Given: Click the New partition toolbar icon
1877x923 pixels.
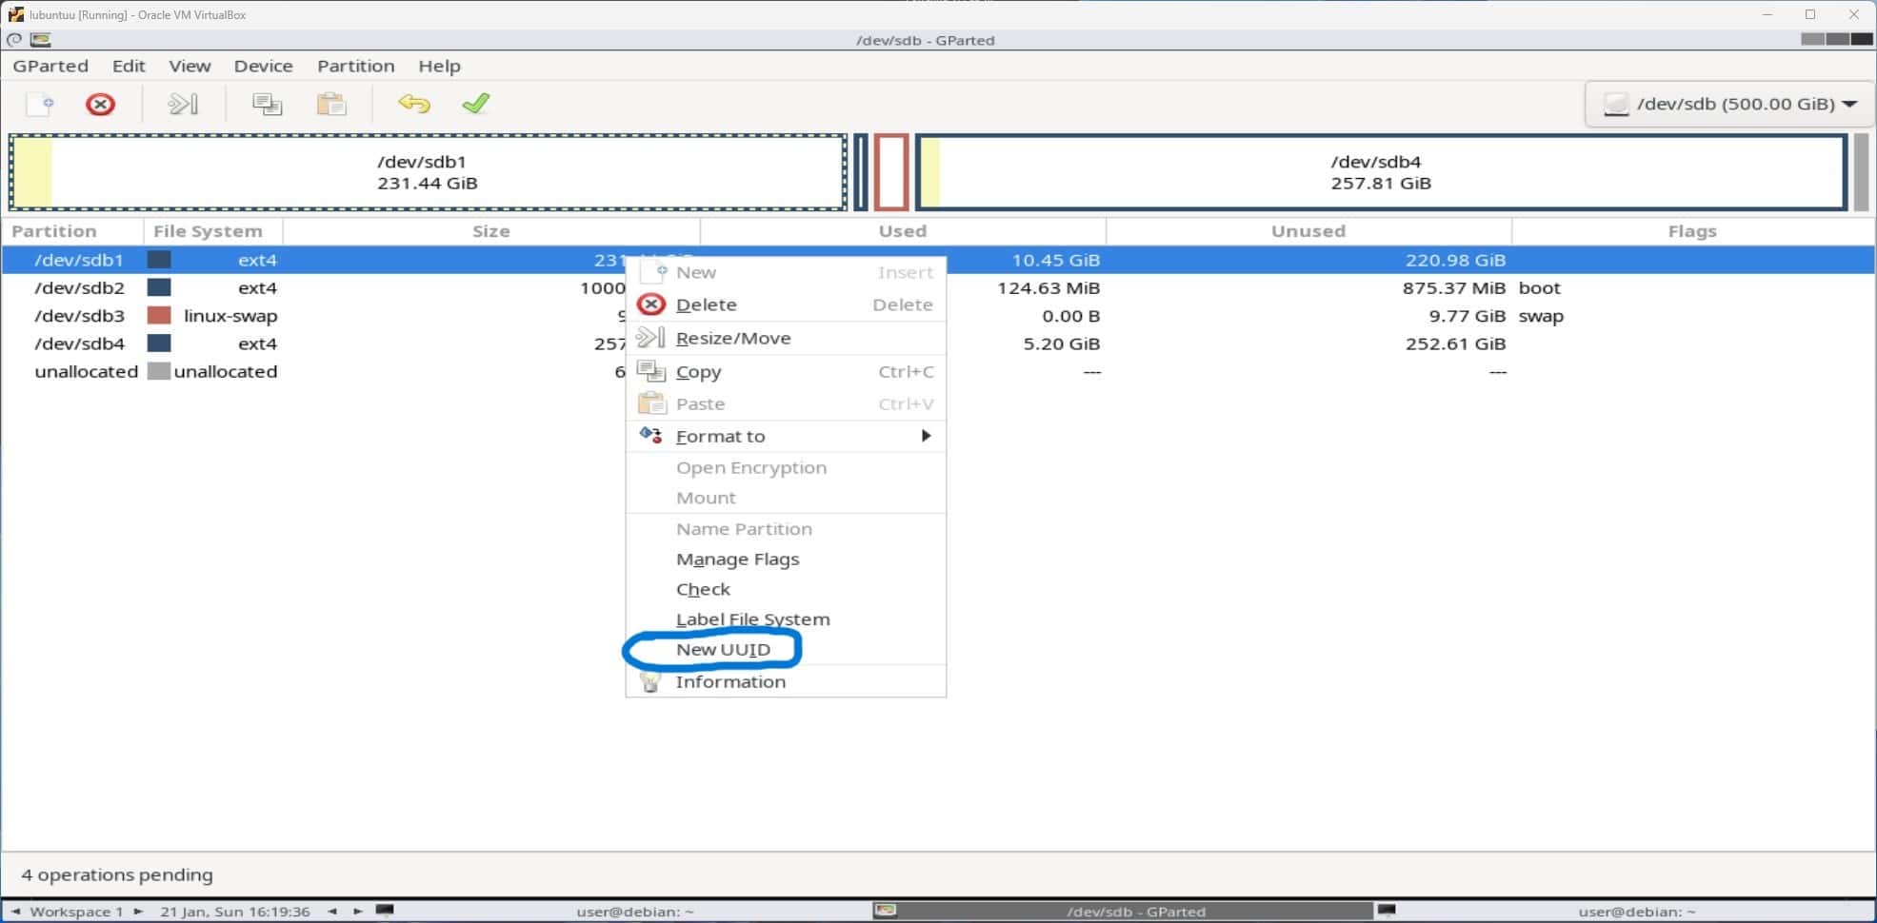Looking at the screenshot, I should click(40, 104).
